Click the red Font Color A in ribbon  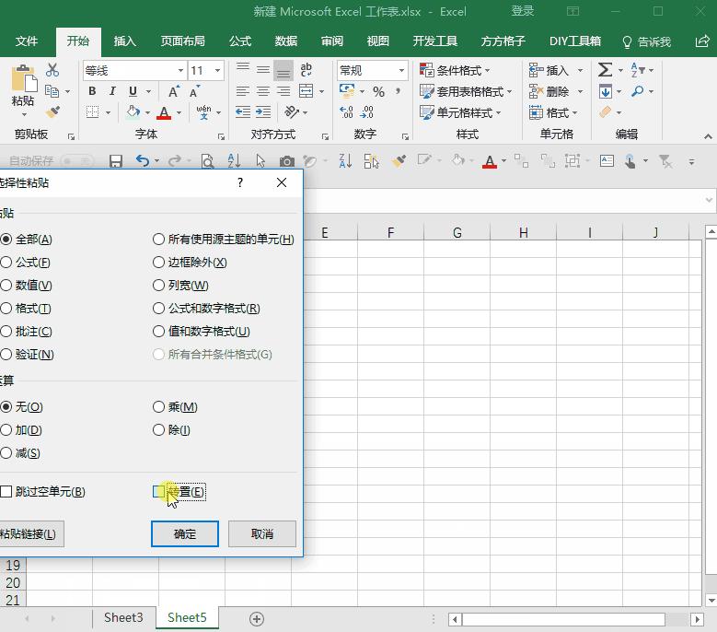pos(164,112)
